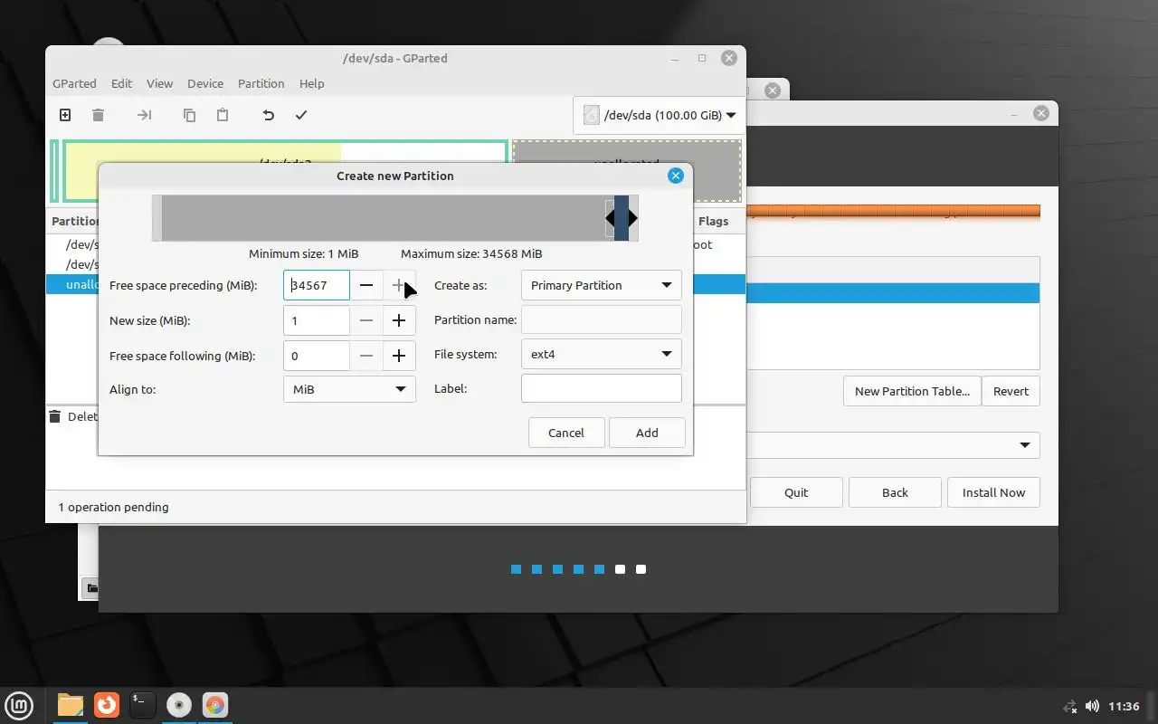Click the 11:36 clock in panel
Viewport: 1158px width, 724px height.
pyautogui.click(x=1124, y=706)
